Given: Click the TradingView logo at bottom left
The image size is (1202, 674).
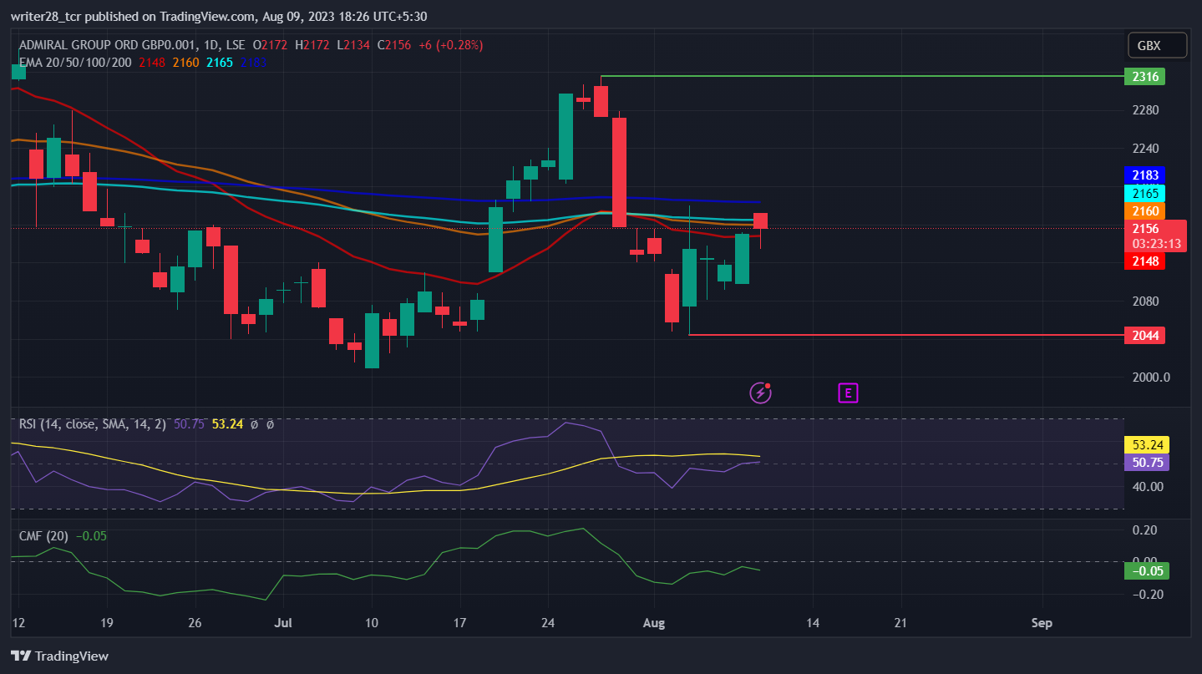Looking at the screenshot, I should tap(59, 656).
